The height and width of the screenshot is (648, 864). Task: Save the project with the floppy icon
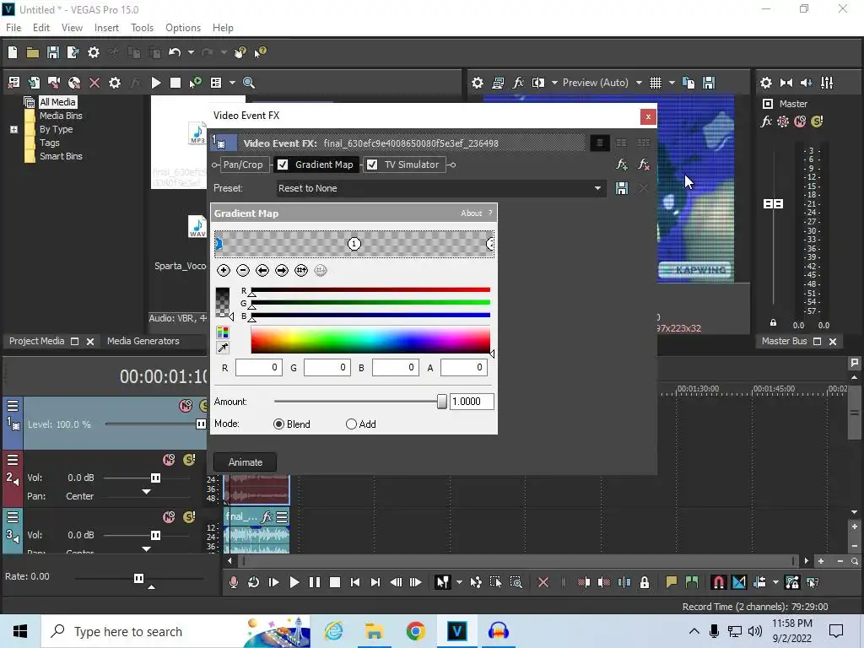(x=53, y=52)
